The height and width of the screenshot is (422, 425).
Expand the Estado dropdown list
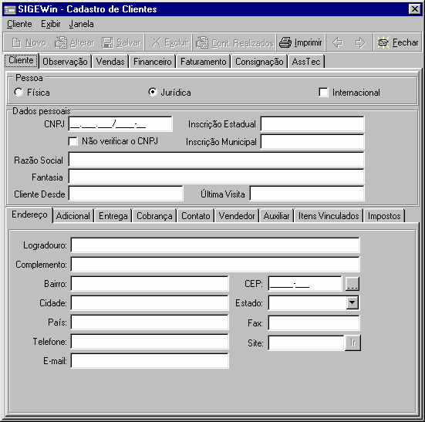pyautogui.click(x=352, y=302)
